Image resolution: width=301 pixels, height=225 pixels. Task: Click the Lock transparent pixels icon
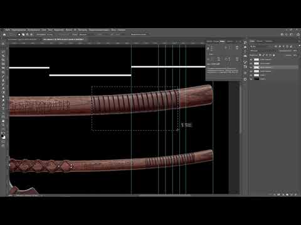[x=260, y=55]
